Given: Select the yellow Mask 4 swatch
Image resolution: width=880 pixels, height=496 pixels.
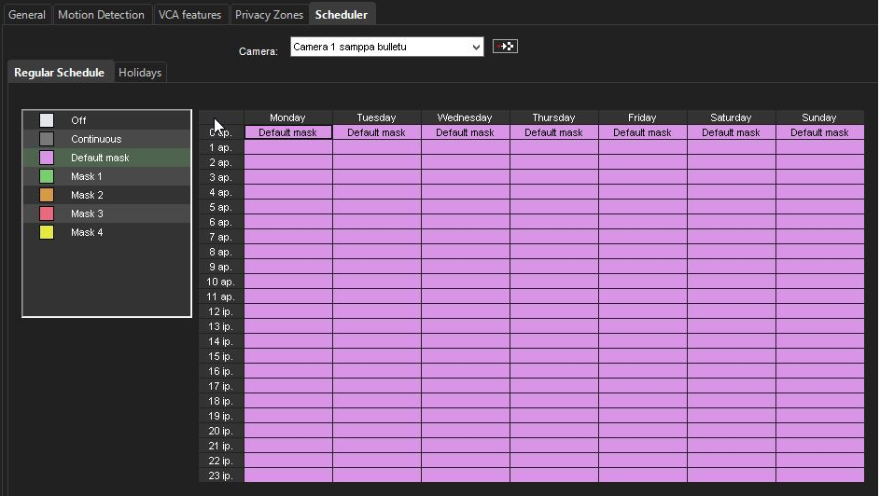Looking at the screenshot, I should (47, 232).
